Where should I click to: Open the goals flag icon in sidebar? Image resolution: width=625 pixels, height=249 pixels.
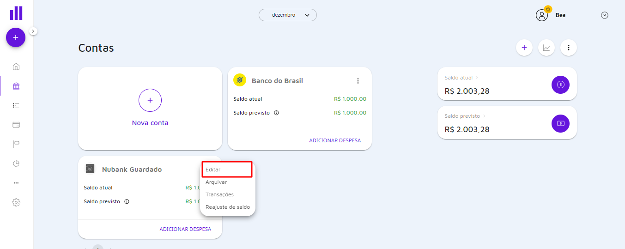pyautogui.click(x=16, y=144)
